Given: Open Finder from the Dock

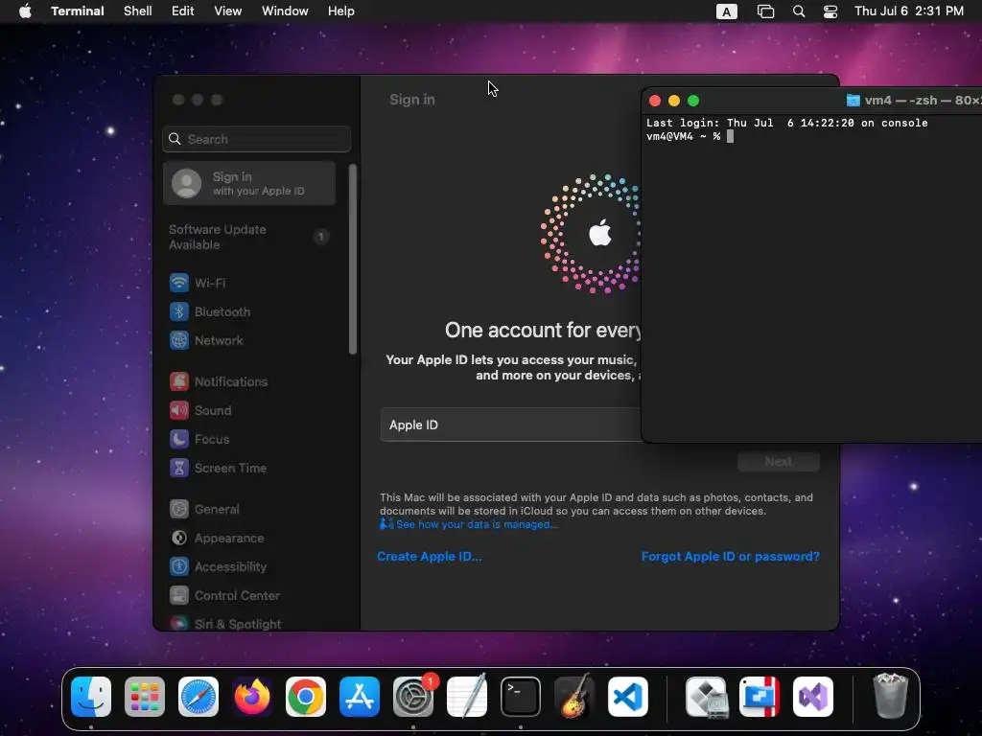Looking at the screenshot, I should (x=91, y=697).
